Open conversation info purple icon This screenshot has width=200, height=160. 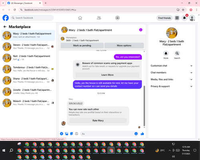coord(141,30)
